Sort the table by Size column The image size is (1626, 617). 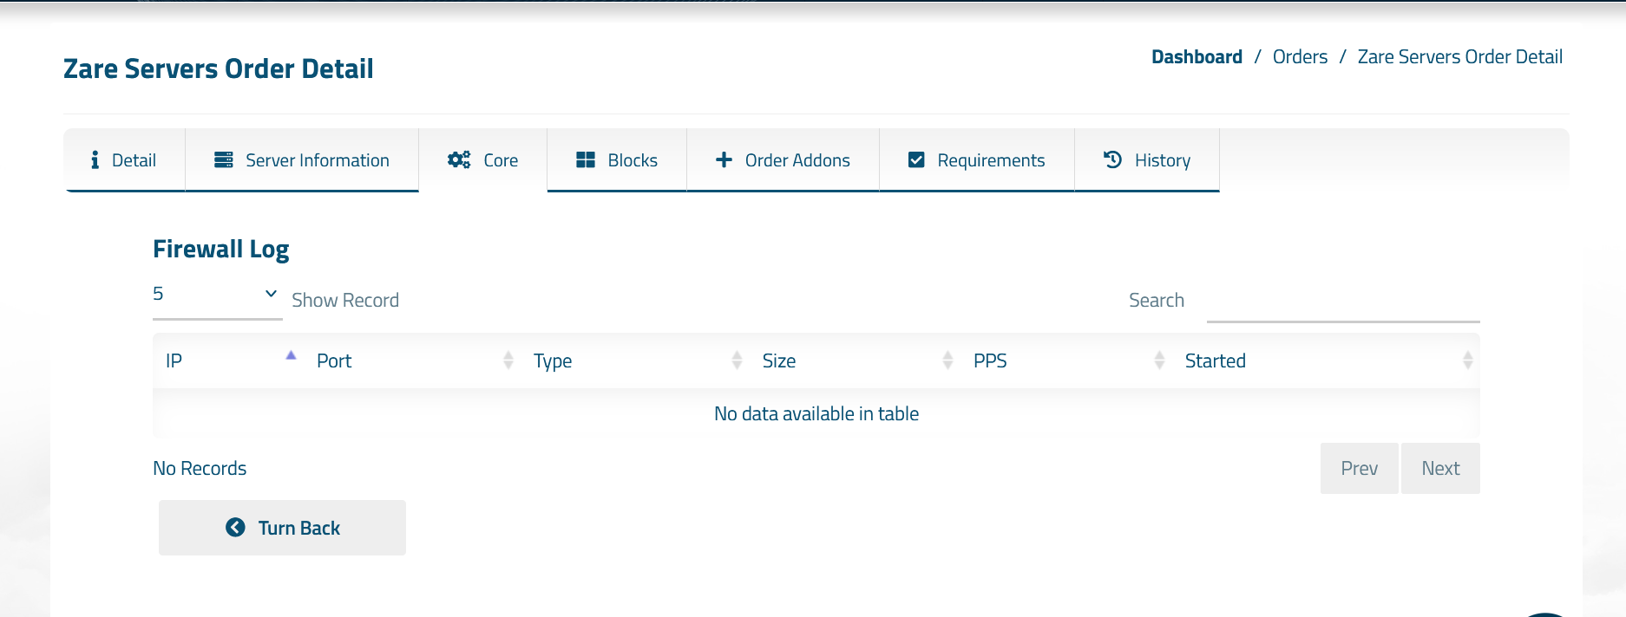click(856, 360)
